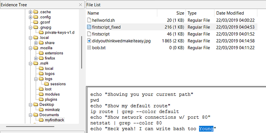Open the plugins folder in Evidence Tree
This screenshot has width=266, height=133.
point(50,99)
